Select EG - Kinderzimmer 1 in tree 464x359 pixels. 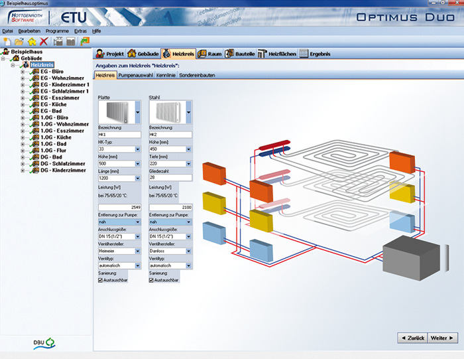pos(65,85)
